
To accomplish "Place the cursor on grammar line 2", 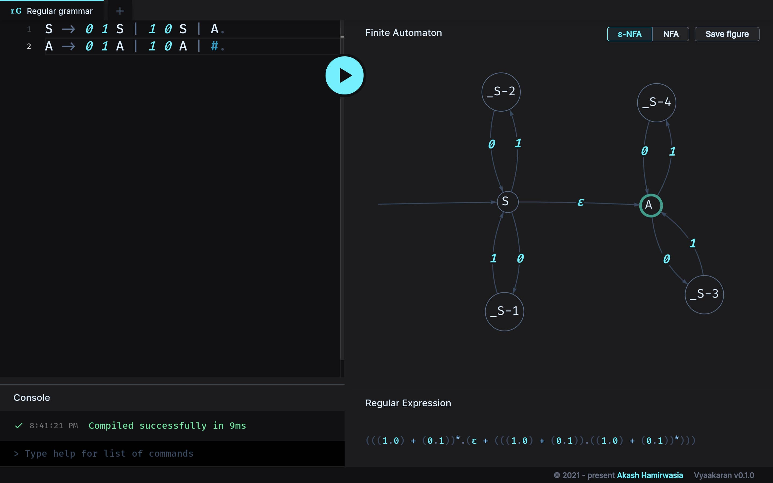I will coord(193,46).
